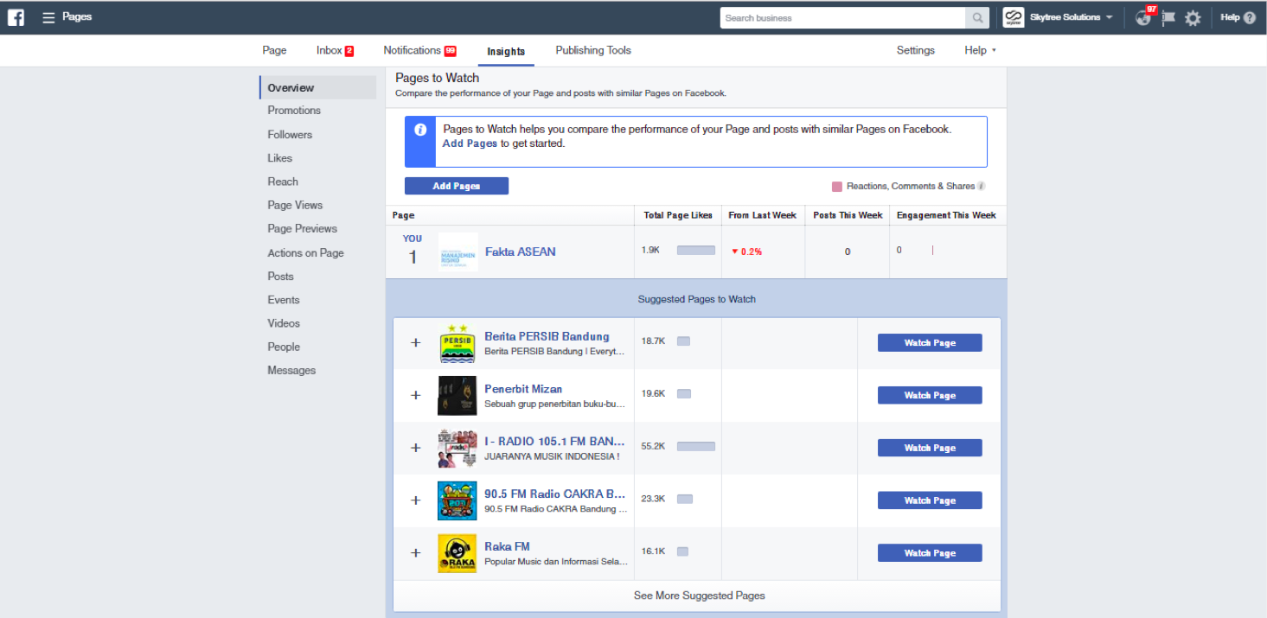Click plus icon for Raka FM

pos(415,553)
